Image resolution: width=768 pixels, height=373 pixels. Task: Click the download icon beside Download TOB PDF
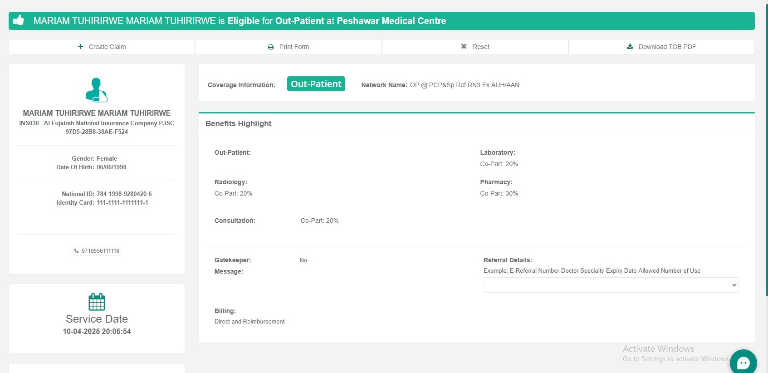click(630, 46)
